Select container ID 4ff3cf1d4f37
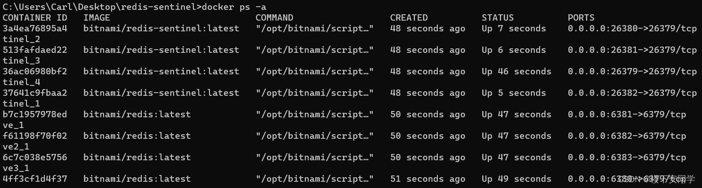702x188 pixels. click(x=35, y=179)
